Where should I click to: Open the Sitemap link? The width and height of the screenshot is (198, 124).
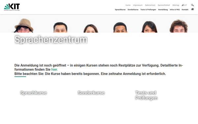tap(176, 5)
